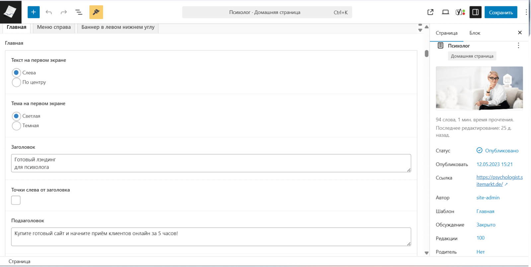Switch to the 'Блок' sidebar tab
This screenshot has height=267, width=531.
[x=475, y=33]
